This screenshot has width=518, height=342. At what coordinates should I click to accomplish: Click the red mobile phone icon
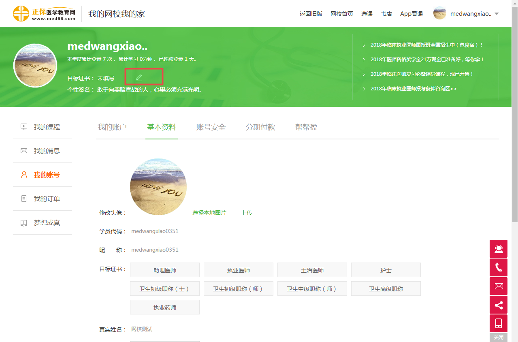499,323
